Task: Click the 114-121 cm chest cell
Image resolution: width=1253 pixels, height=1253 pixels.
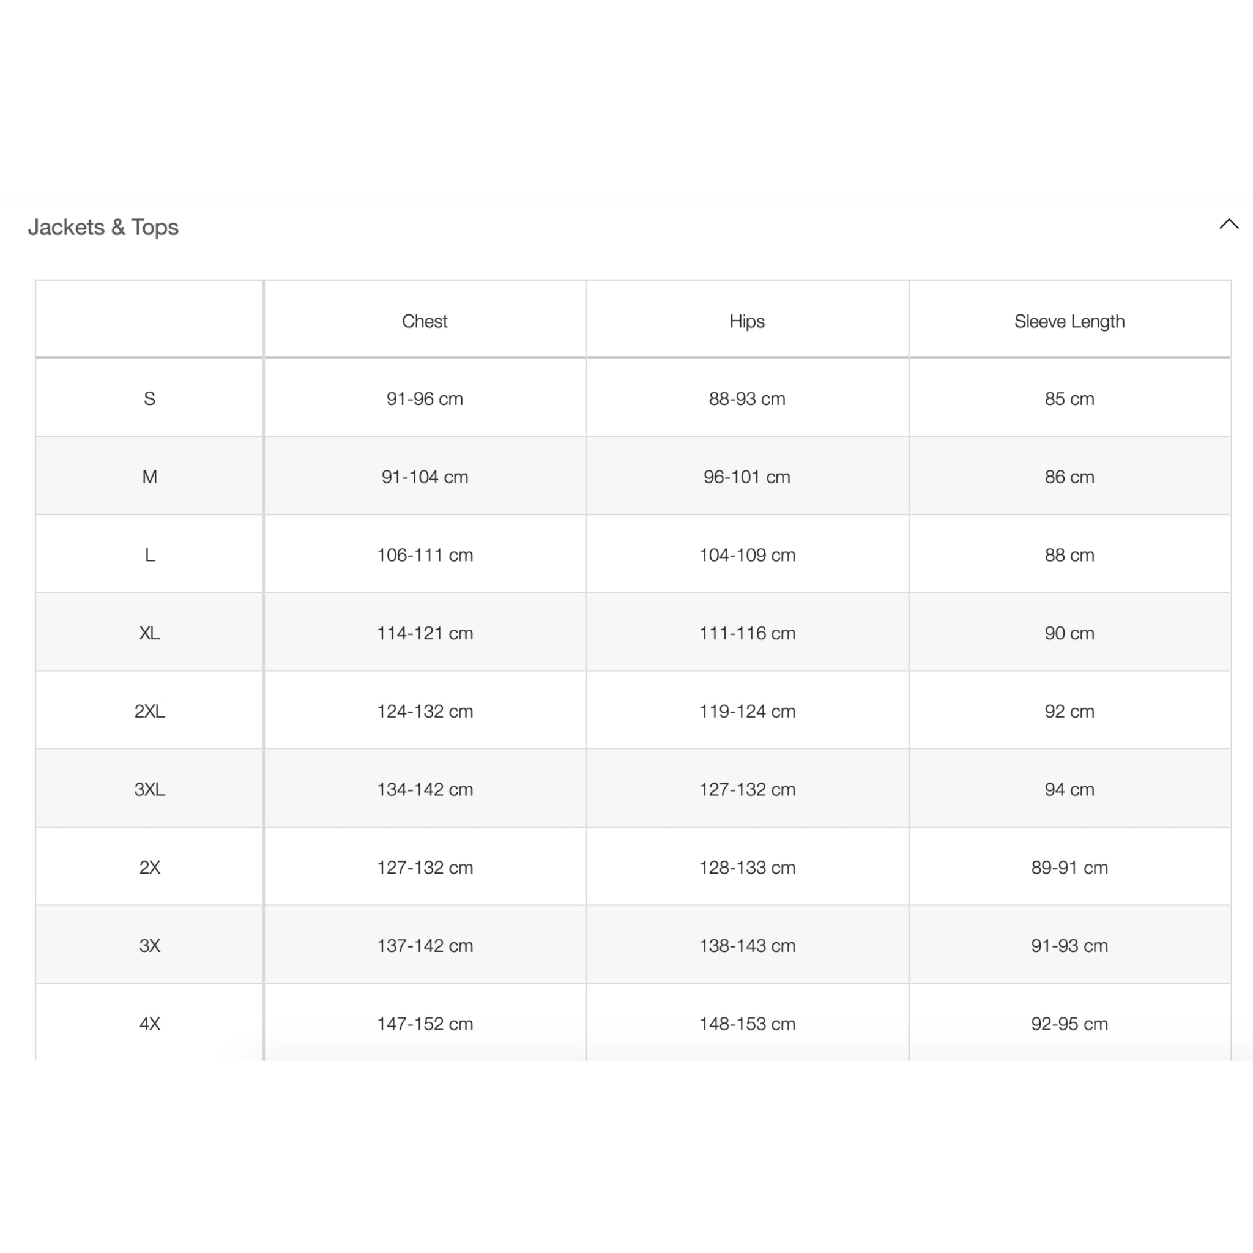Action: pos(425,633)
